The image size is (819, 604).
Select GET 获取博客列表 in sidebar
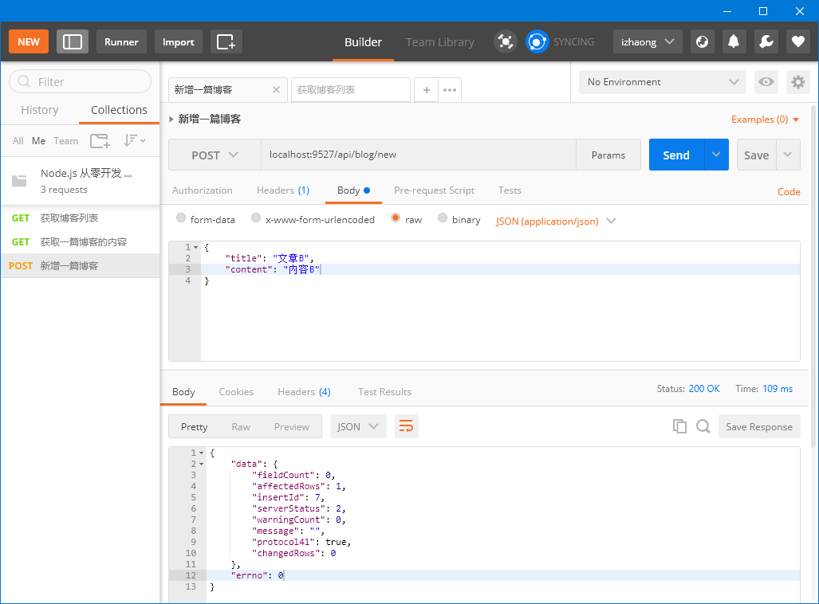tap(80, 218)
